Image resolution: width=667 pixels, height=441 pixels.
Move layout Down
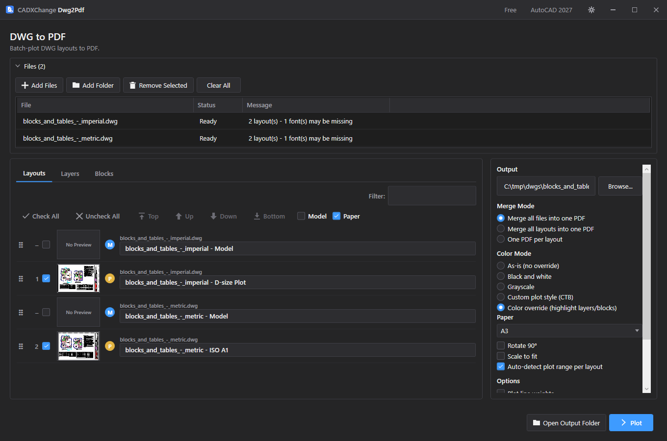click(223, 216)
